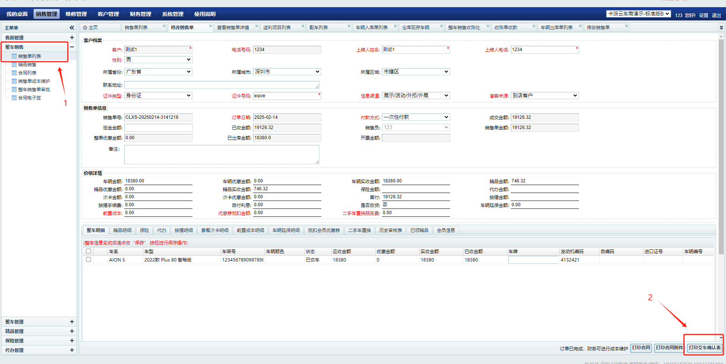Expand the 精品管理 sidebar section
The image size is (726, 364).
[72, 331]
